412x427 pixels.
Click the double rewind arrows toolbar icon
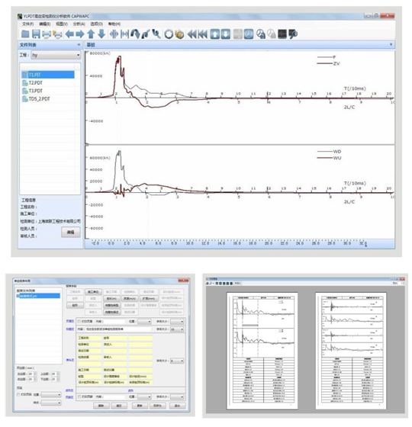coord(192,34)
